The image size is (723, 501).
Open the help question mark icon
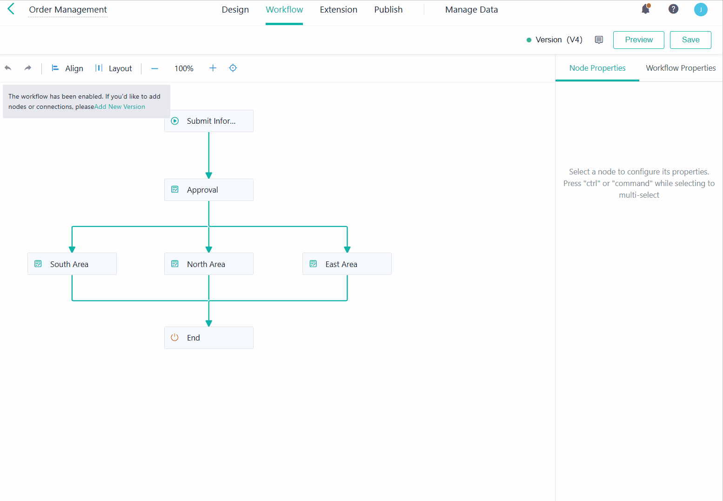click(673, 9)
